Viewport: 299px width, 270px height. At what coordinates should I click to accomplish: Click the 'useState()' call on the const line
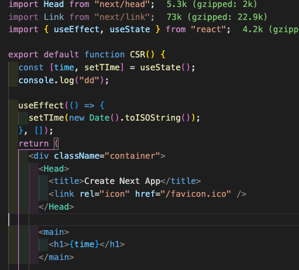tap(165, 67)
